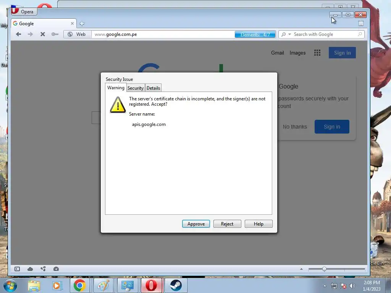The width and height of the screenshot is (391, 293).
Task: Open Windows Explorer from taskbar
Action: [x=34, y=285]
